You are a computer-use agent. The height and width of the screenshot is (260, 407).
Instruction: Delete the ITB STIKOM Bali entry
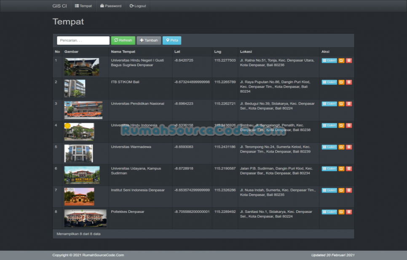(349, 82)
